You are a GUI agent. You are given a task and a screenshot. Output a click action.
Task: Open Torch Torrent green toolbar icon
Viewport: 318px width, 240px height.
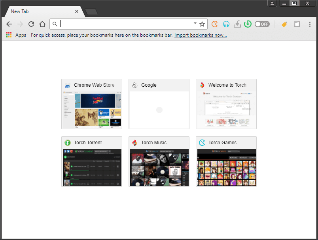click(248, 24)
